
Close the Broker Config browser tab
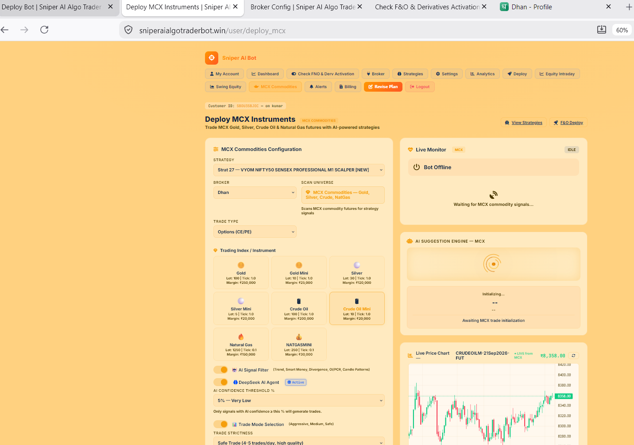tap(360, 7)
